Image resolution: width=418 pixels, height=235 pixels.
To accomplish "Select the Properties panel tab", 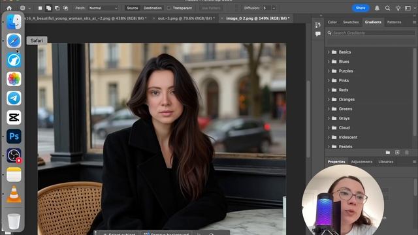I will 336,162.
